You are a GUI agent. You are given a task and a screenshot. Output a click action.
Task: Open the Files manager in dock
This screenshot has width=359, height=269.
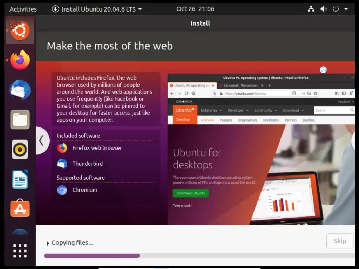[20, 120]
